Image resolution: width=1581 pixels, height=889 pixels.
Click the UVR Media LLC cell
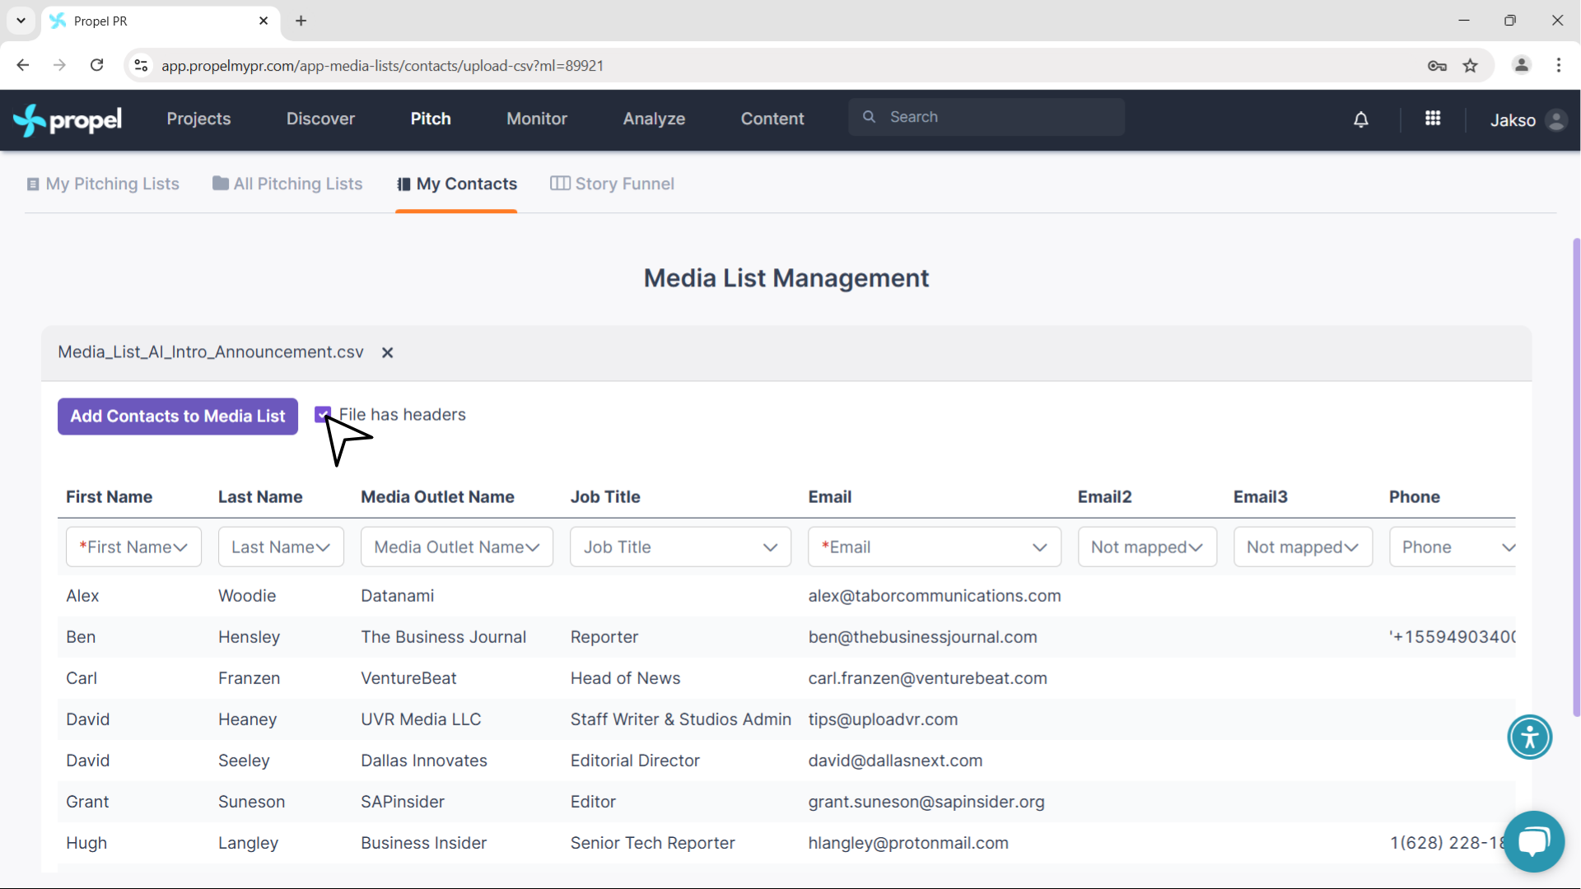[421, 719]
